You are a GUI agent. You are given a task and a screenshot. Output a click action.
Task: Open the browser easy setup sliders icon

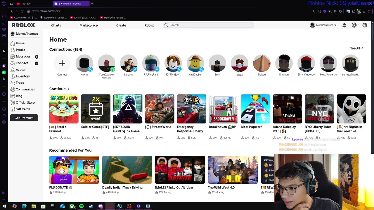pyautogui.click(x=369, y=11)
